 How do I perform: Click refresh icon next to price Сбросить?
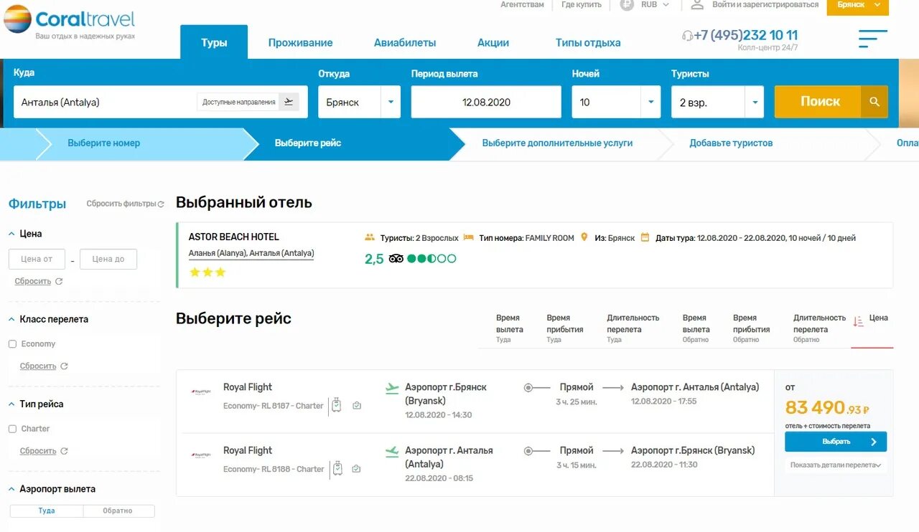click(x=59, y=282)
